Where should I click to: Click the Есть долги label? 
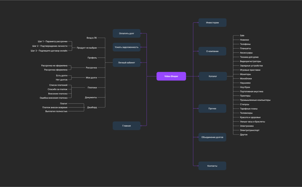click(x=62, y=75)
